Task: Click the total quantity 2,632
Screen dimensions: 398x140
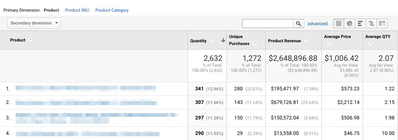Action: 213,58
